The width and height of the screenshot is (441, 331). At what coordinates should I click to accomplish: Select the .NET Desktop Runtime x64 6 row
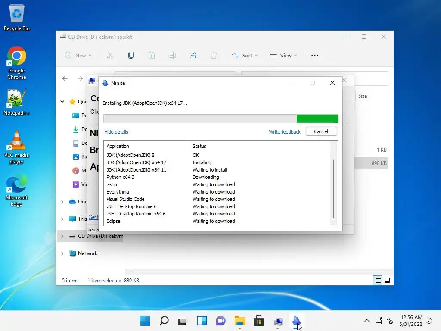pyautogui.click(x=216, y=214)
